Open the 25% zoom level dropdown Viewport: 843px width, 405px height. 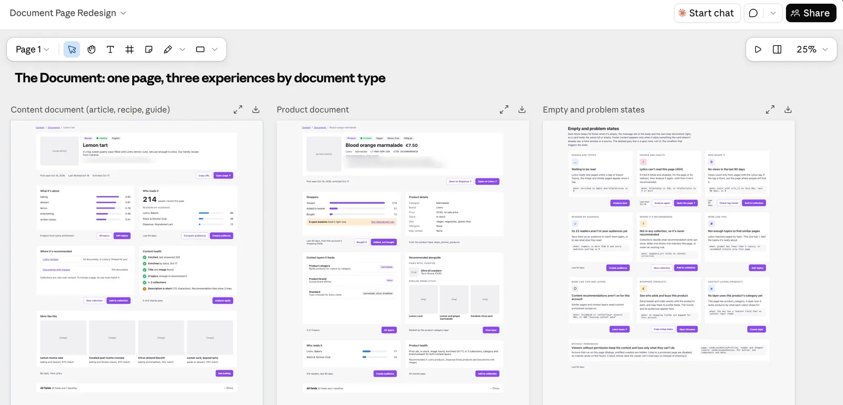click(x=812, y=50)
